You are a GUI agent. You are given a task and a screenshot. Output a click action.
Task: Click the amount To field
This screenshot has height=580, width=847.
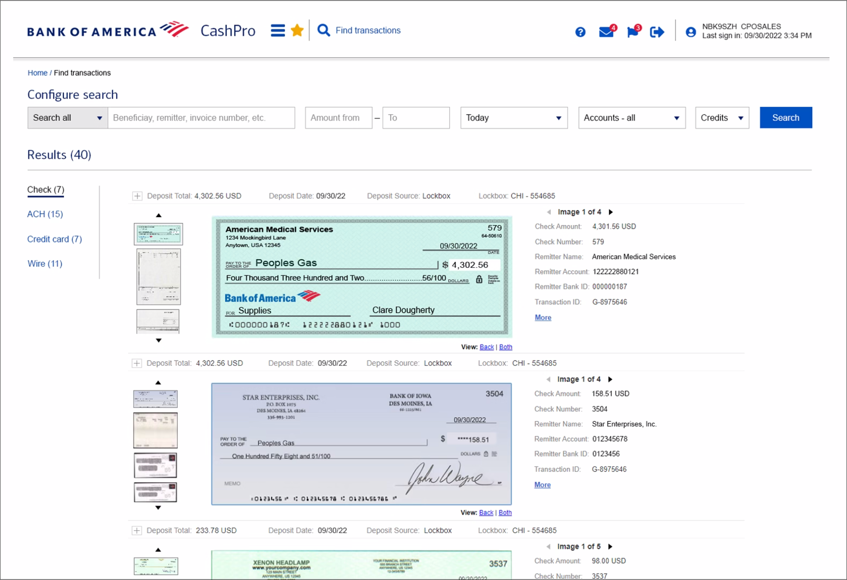pyautogui.click(x=416, y=118)
